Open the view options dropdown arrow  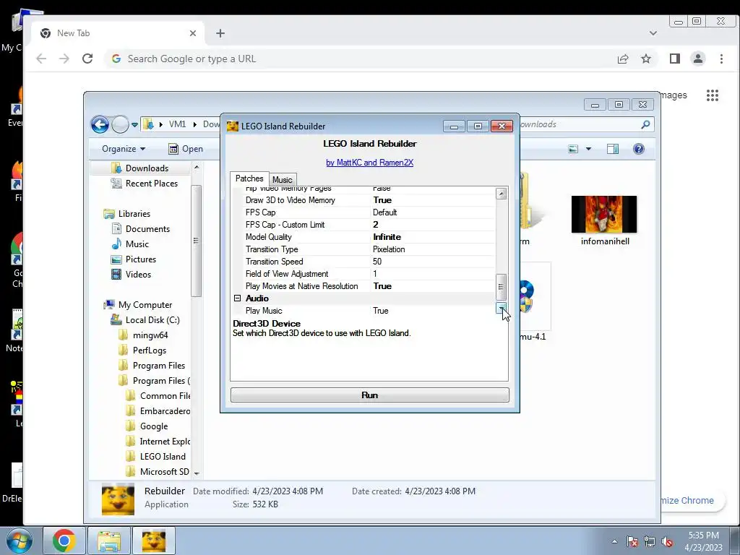click(x=588, y=149)
